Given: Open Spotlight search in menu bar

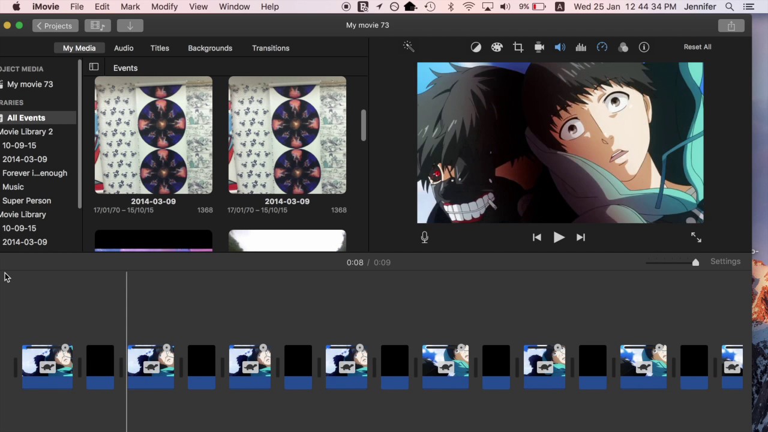Looking at the screenshot, I should (x=730, y=7).
